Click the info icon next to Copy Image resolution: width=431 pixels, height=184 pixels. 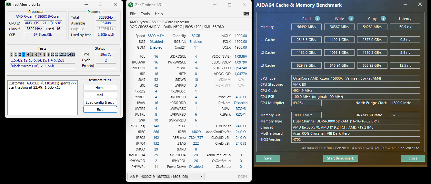383,18
